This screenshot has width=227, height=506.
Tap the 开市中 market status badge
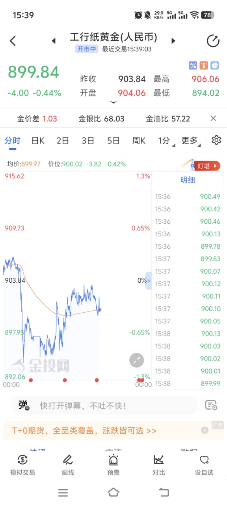point(87,49)
